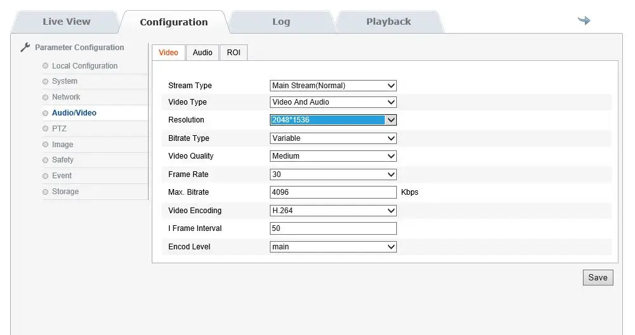Click the Frame Rate label

point(189,174)
